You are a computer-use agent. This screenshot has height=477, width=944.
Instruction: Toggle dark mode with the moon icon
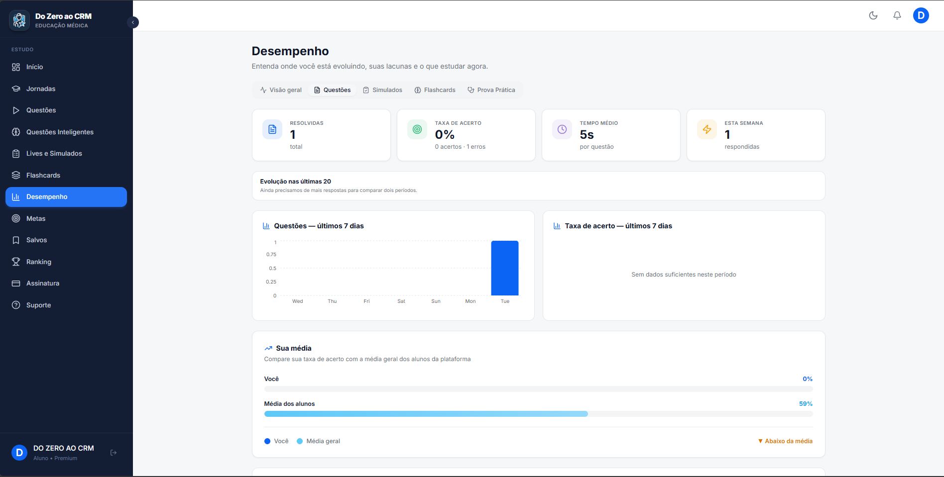[873, 15]
